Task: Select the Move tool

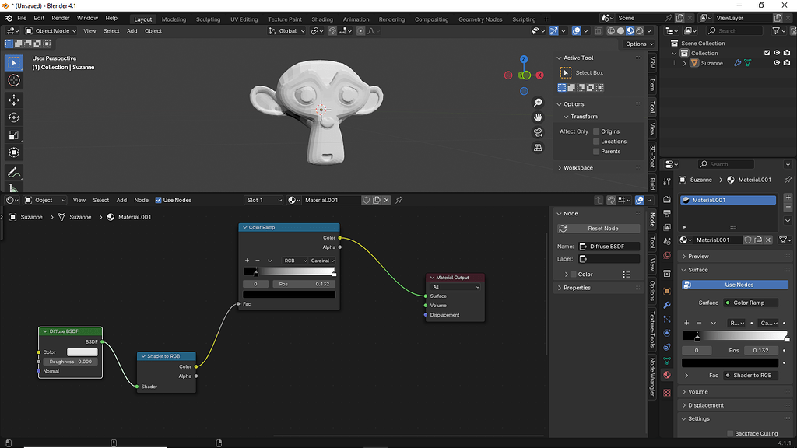Action: coord(14,100)
